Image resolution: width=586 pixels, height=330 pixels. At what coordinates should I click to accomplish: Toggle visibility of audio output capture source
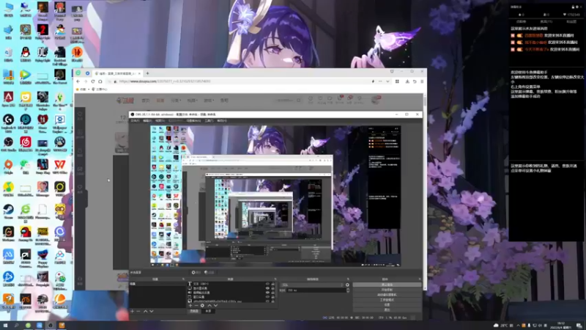(x=267, y=292)
